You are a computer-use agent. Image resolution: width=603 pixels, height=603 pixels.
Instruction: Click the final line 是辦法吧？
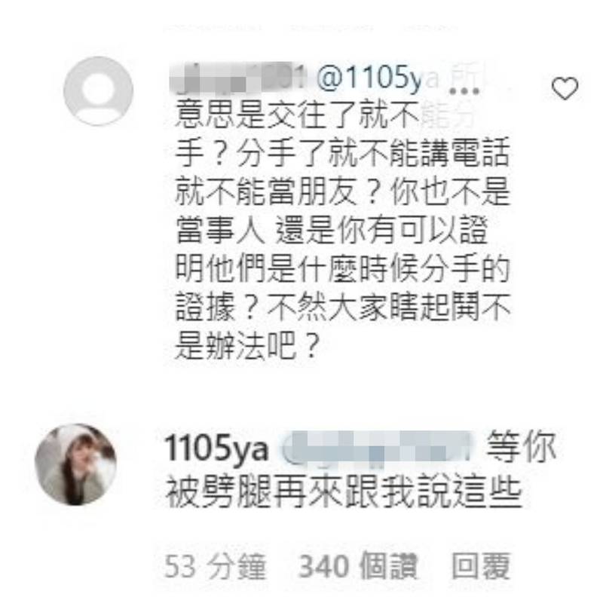tap(248, 345)
